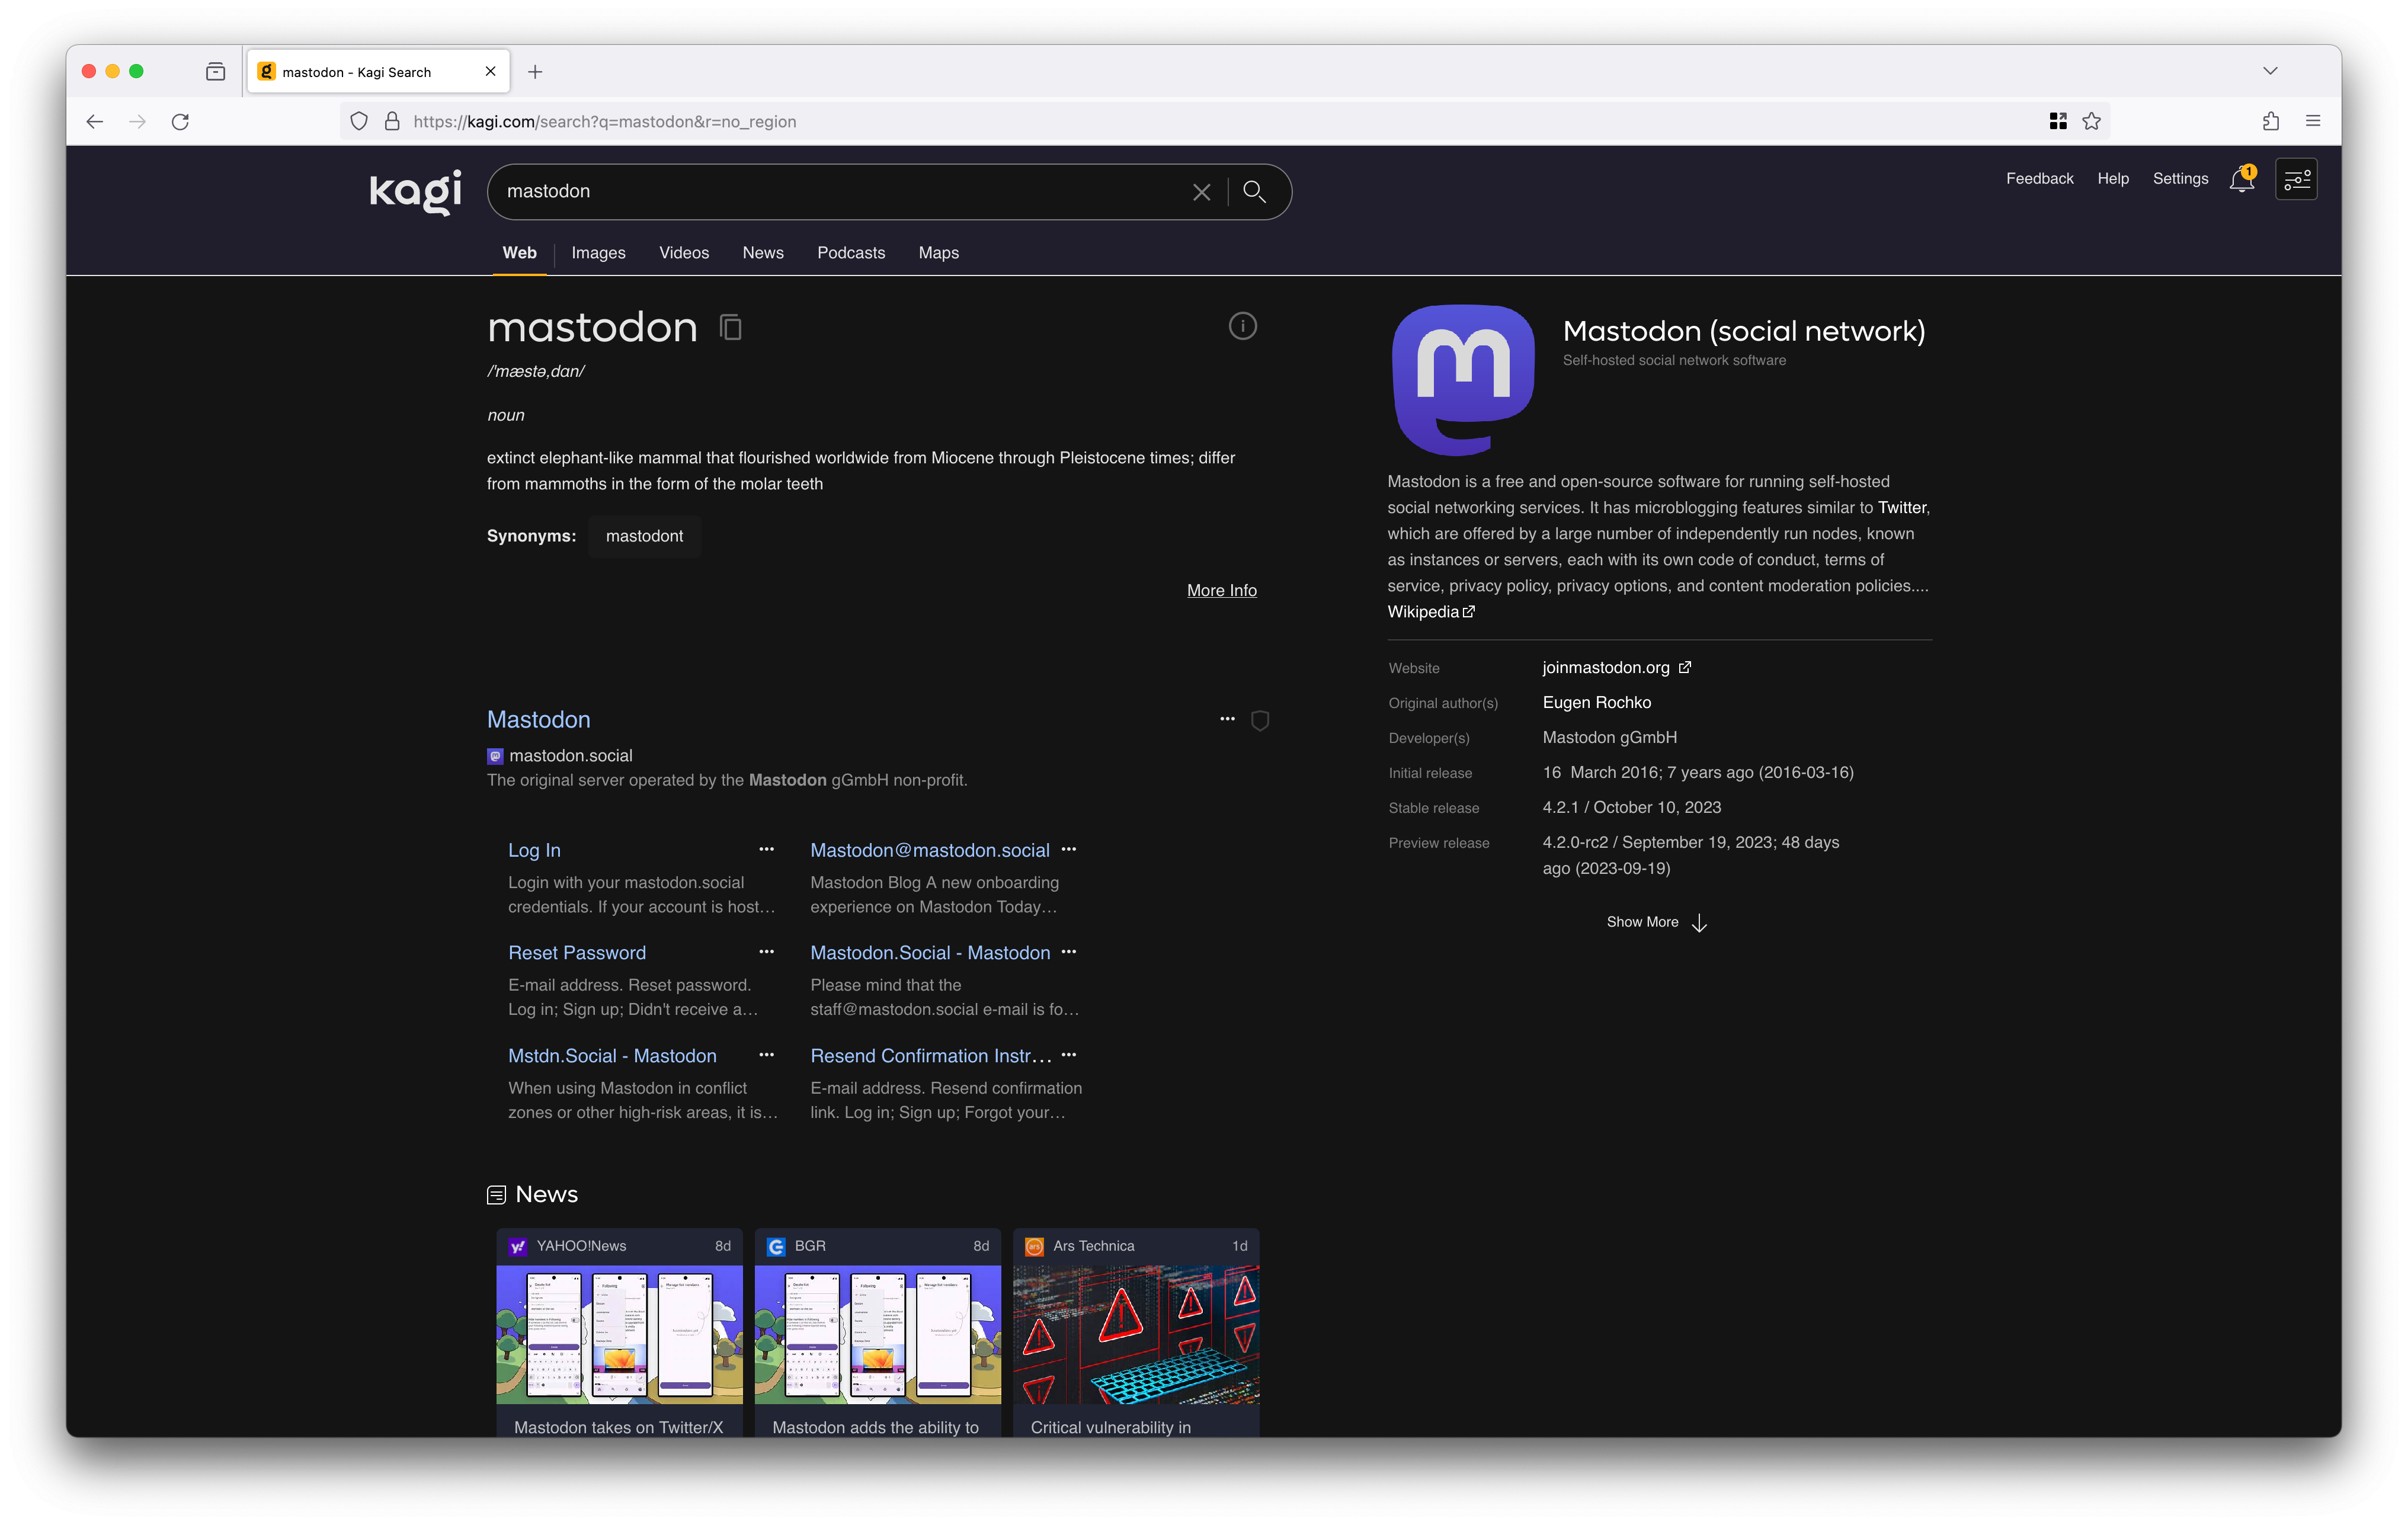Copy the word mastodon with clipboard icon
This screenshot has height=1525, width=2408.
(x=731, y=327)
